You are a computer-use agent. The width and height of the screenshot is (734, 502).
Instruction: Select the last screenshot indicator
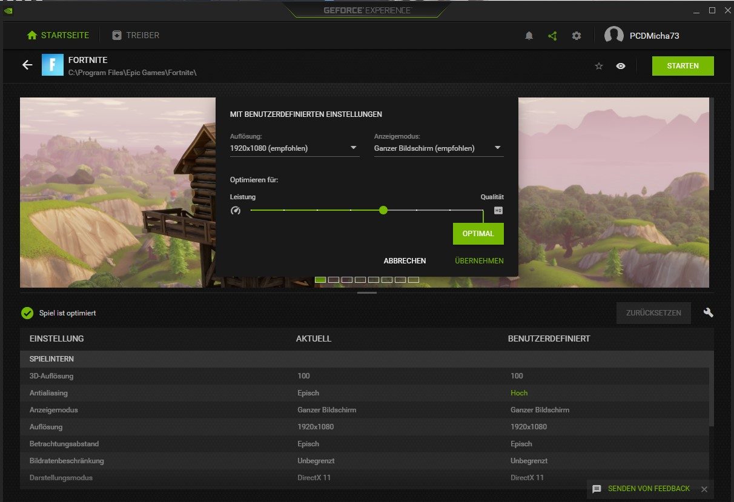pos(414,280)
